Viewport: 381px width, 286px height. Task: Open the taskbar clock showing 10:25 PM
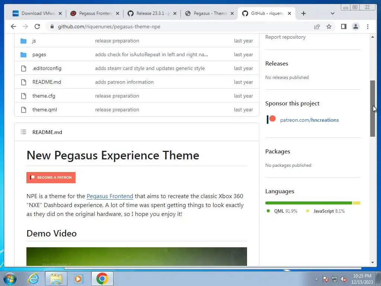[362, 279]
